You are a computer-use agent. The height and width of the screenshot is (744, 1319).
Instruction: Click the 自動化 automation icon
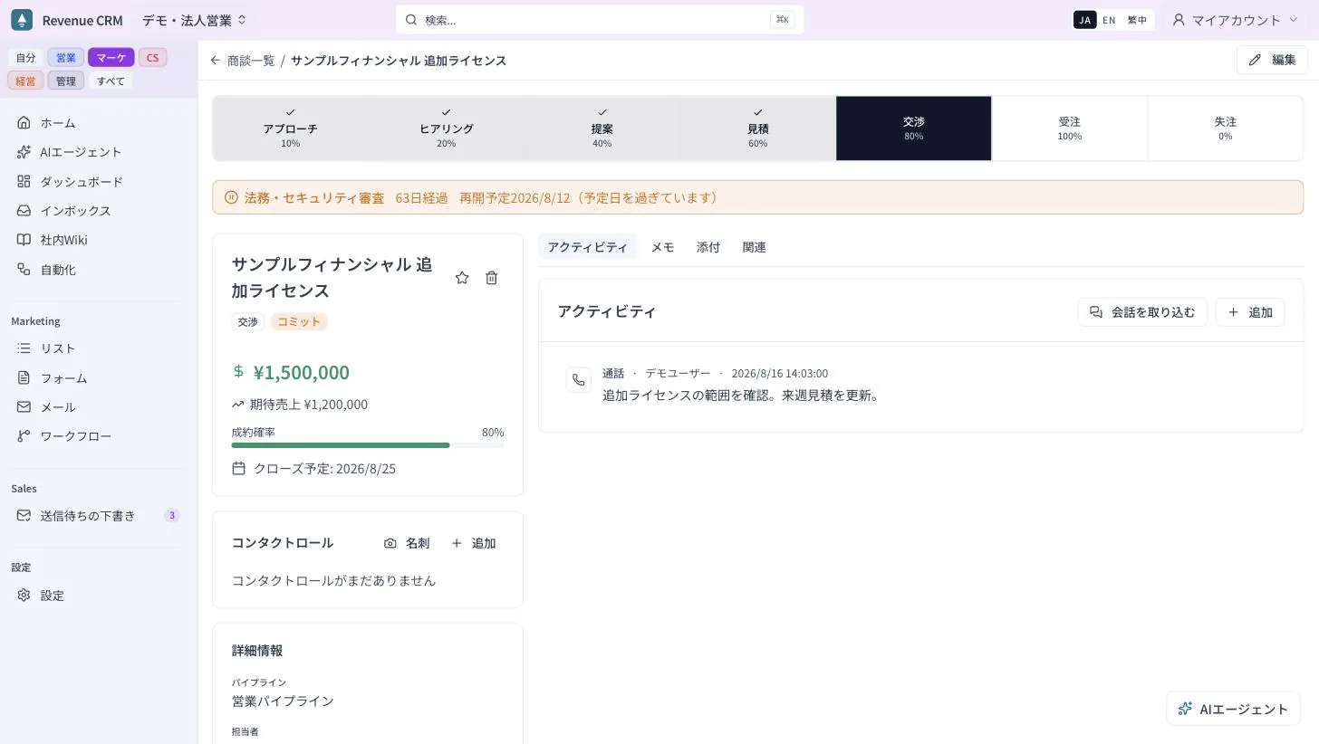tap(24, 269)
